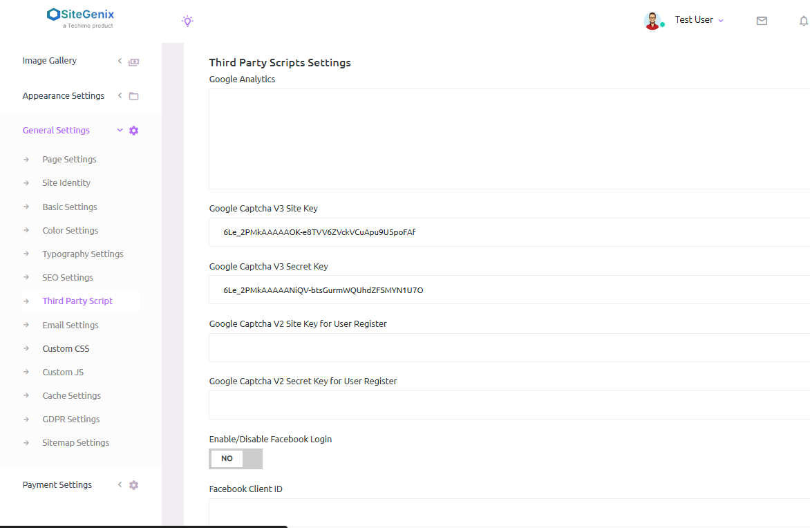810x528 pixels.
Task: Go to Custom CSS page
Action: pos(66,349)
